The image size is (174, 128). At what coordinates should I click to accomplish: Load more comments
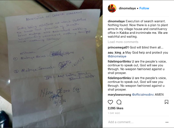pos(123,42)
